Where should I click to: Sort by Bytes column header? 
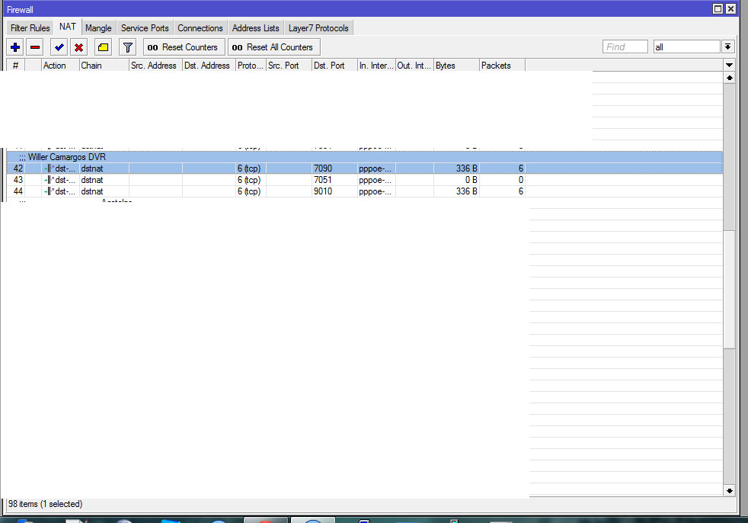coord(456,66)
